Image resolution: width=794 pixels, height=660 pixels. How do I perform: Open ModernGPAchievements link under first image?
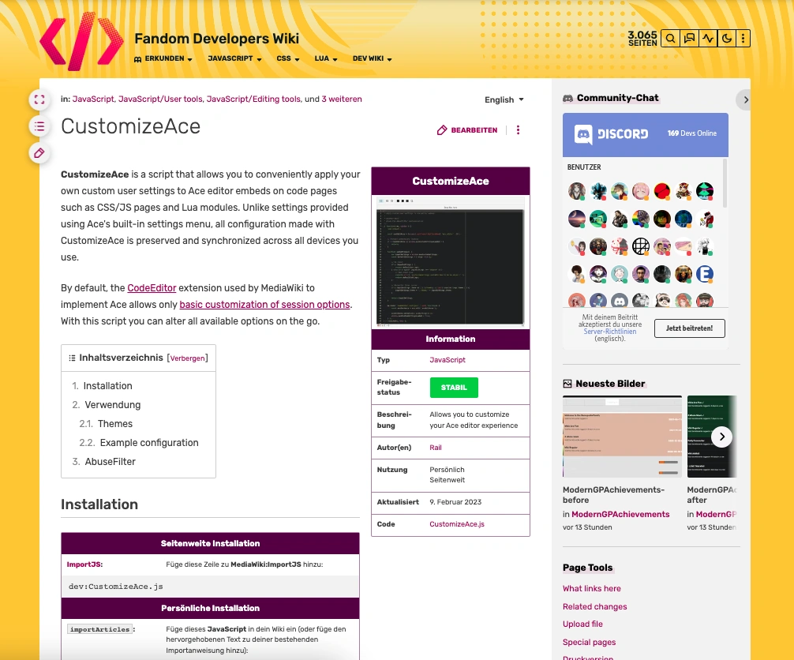tap(620, 515)
